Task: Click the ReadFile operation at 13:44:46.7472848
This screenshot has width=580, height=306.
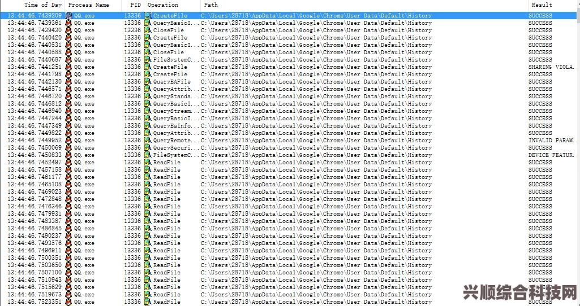Action: coord(167,199)
